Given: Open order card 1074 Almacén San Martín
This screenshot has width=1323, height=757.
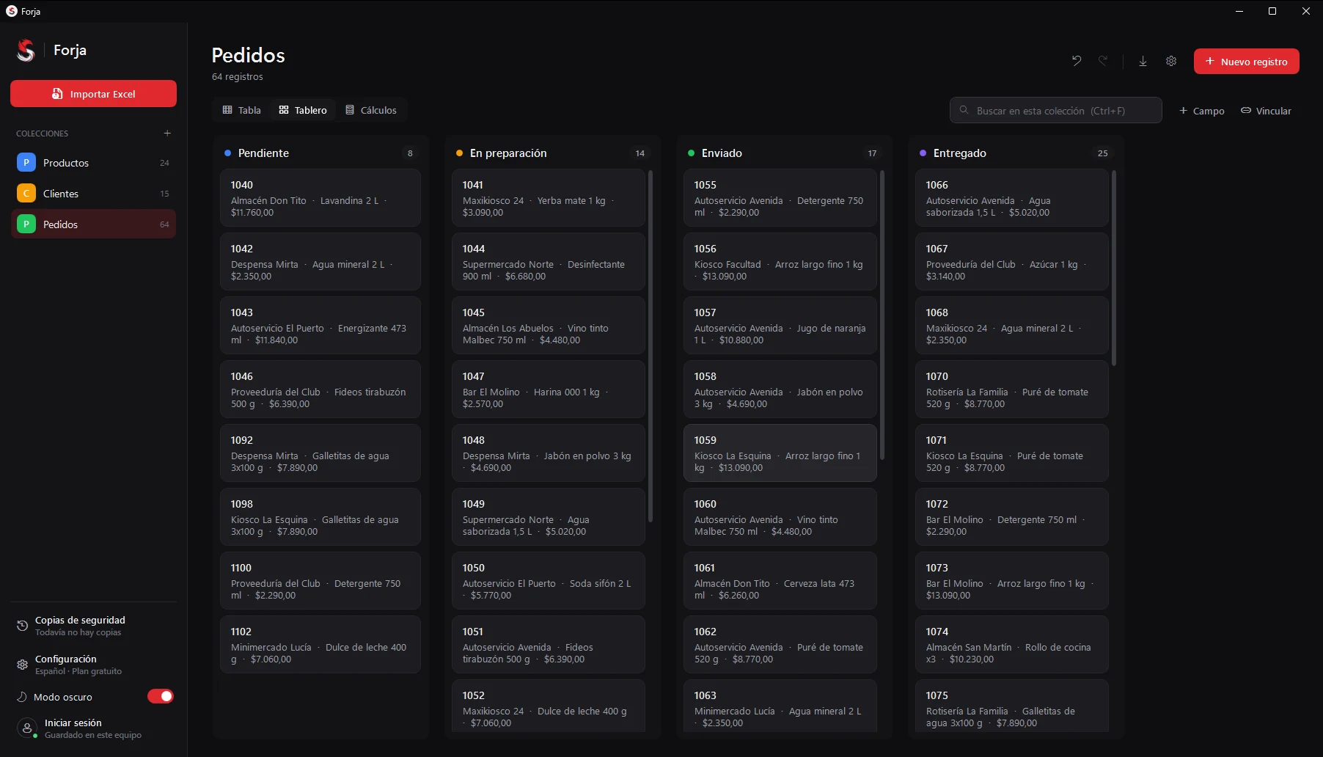Looking at the screenshot, I should pos(1012,645).
